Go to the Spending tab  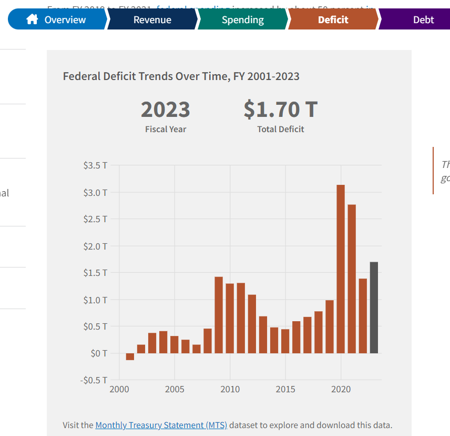coord(243,19)
